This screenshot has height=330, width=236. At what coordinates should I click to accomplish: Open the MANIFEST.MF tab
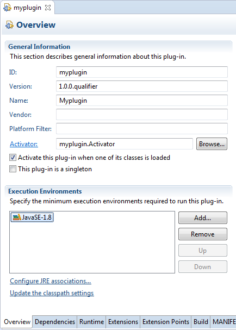click(223, 322)
